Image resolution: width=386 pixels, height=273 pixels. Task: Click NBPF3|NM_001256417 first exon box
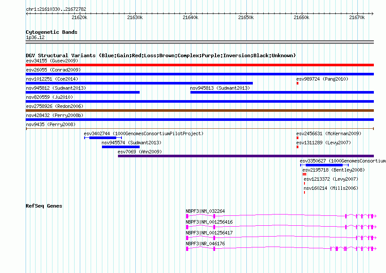coord(187,238)
